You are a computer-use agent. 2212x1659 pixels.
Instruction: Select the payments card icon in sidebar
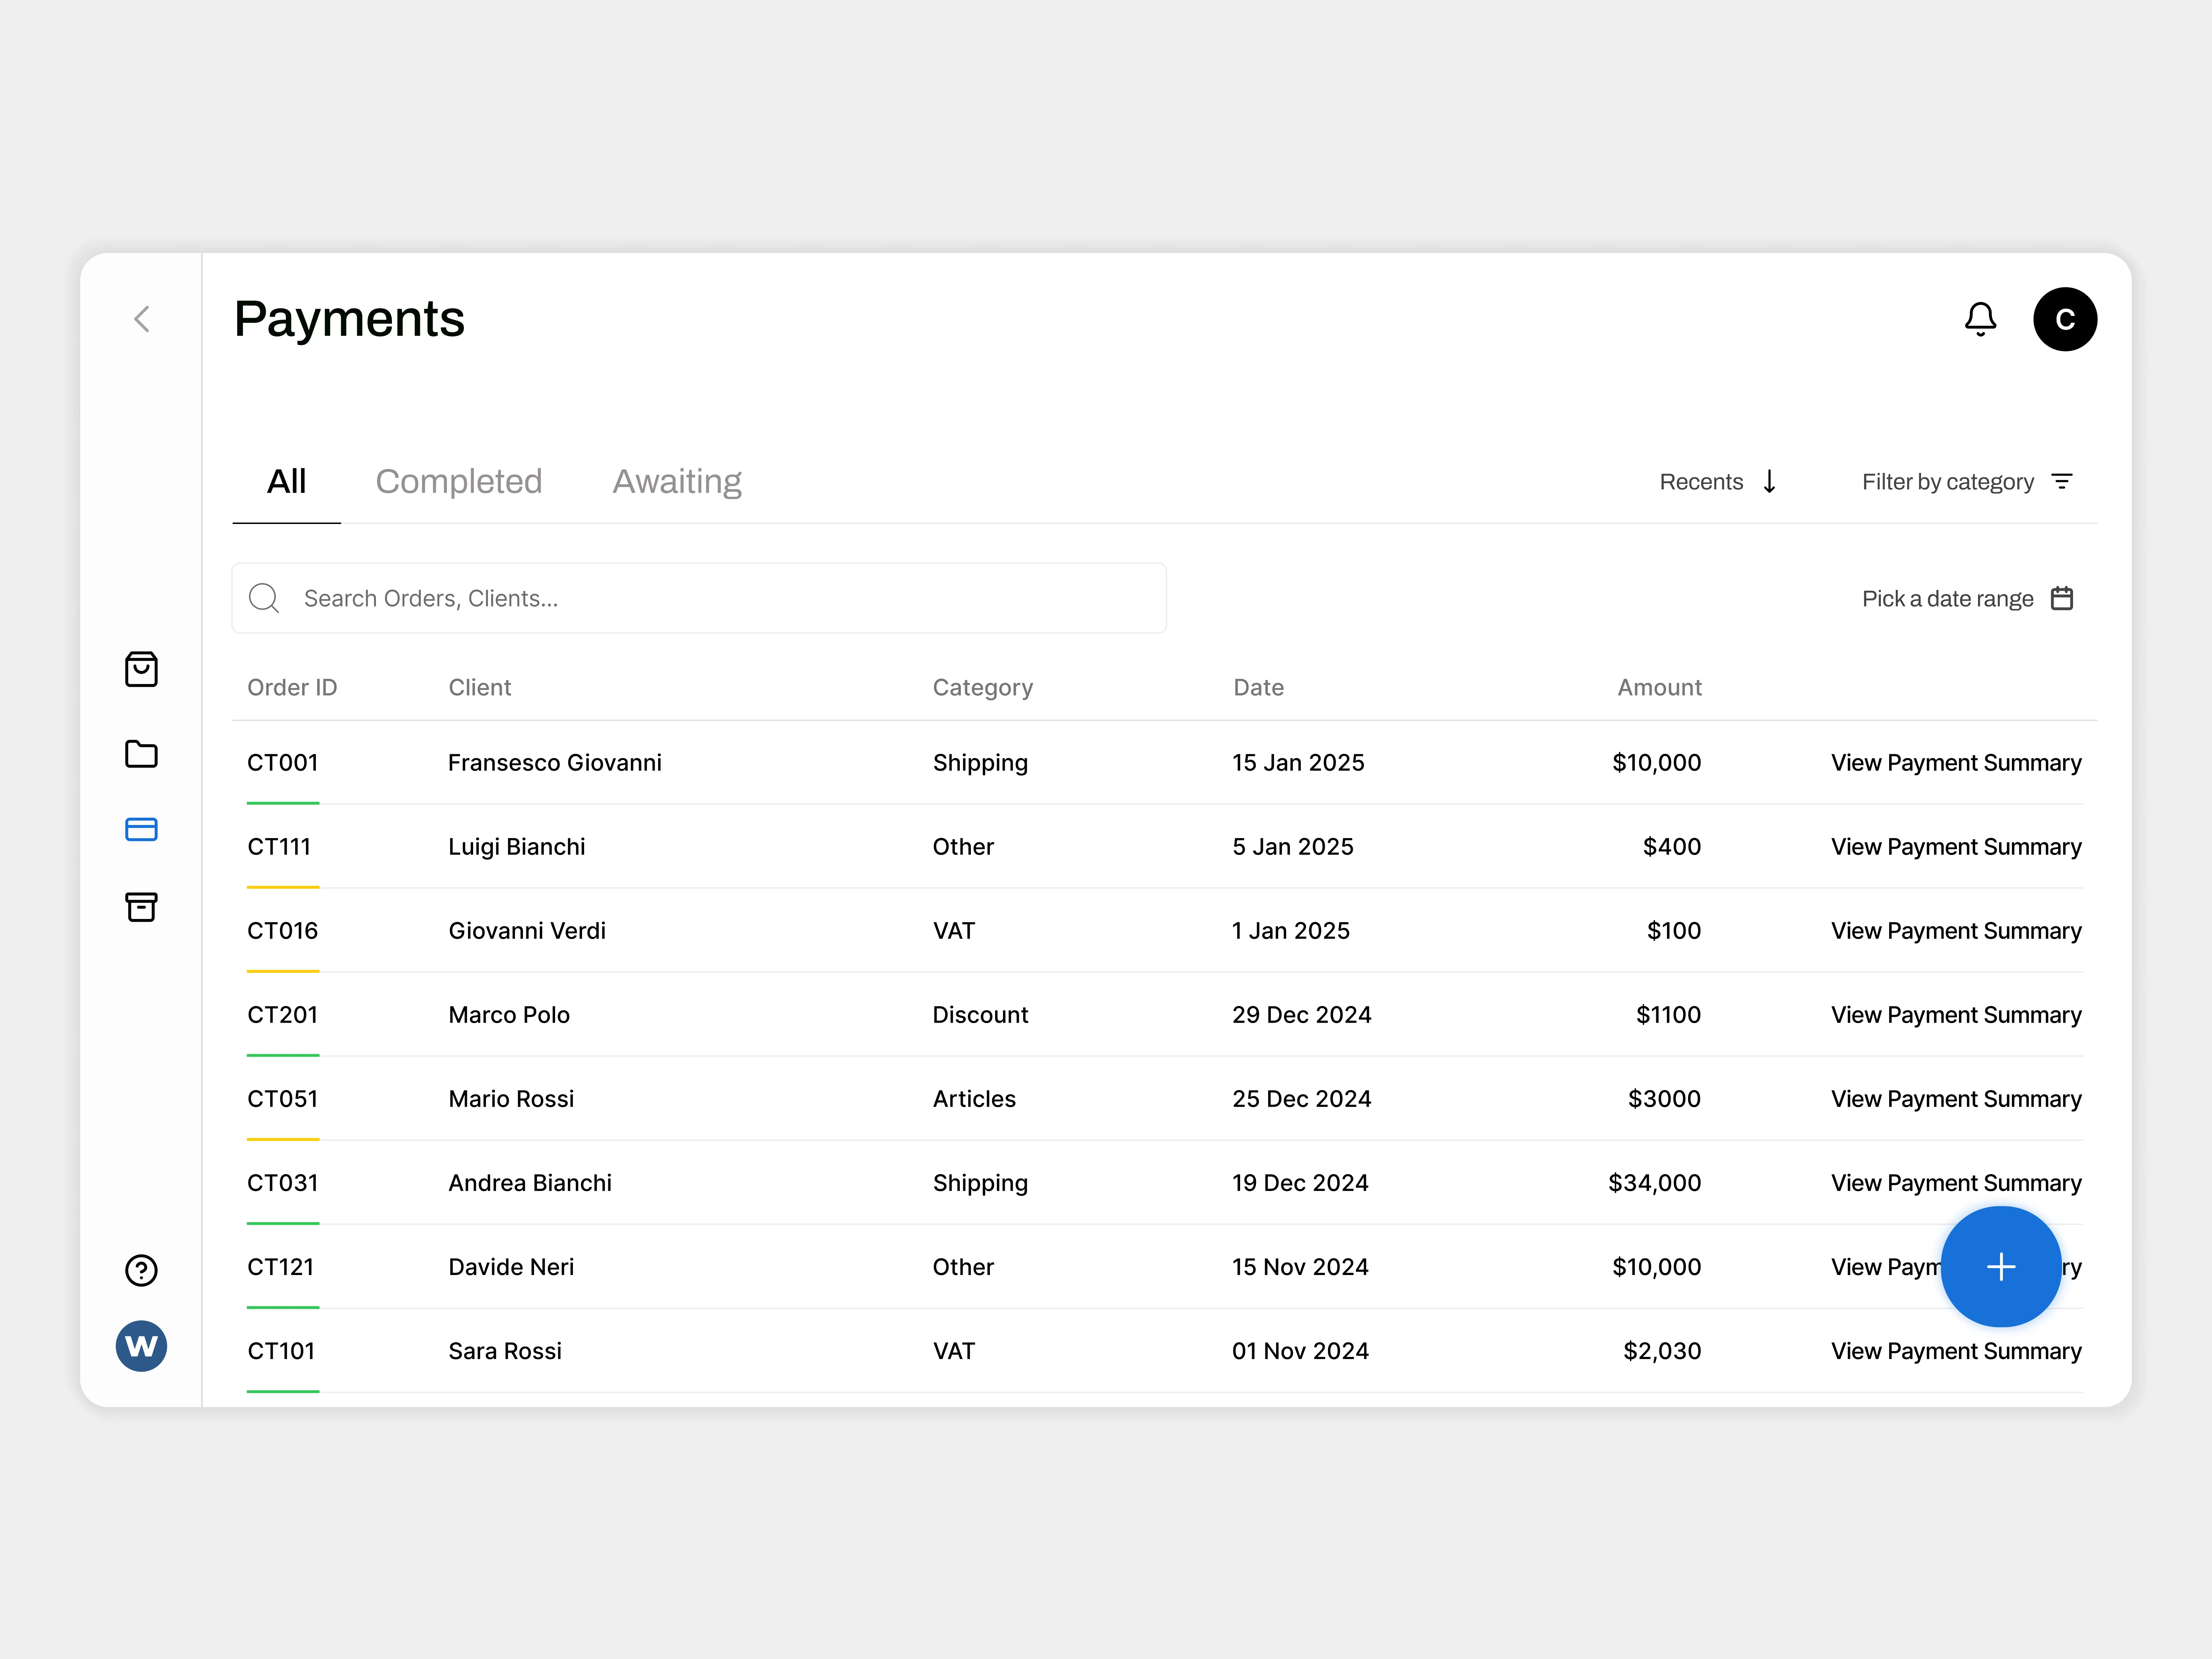pos(141,829)
